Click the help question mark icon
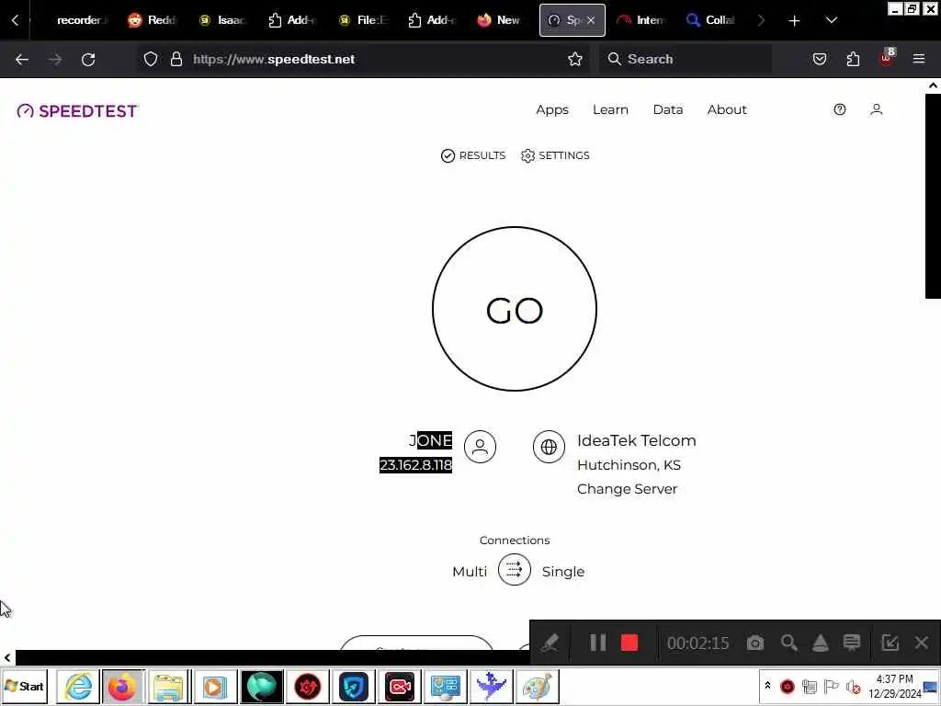 coord(840,109)
